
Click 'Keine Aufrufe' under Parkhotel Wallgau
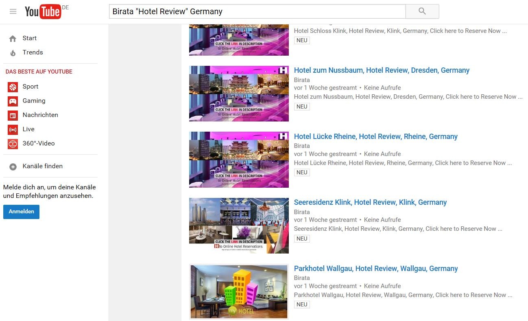pos(382,286)
